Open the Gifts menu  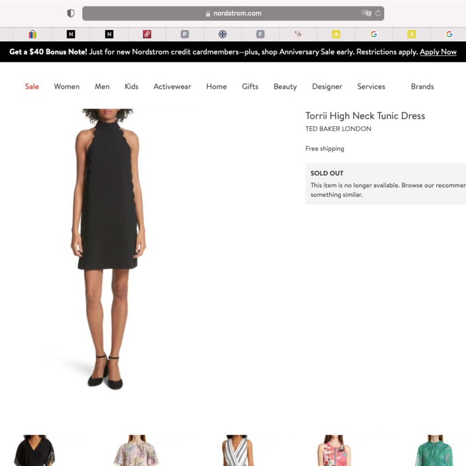click(250, 87)
